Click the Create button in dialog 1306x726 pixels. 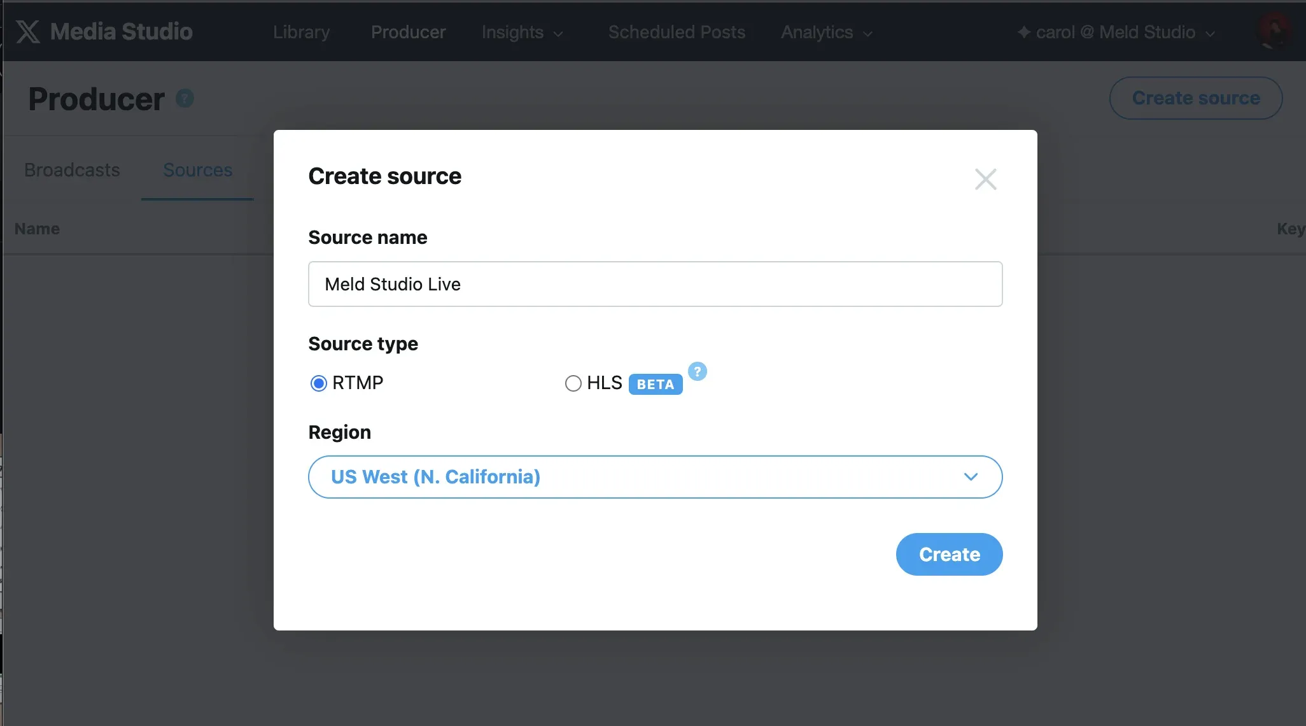coord(949,554)
